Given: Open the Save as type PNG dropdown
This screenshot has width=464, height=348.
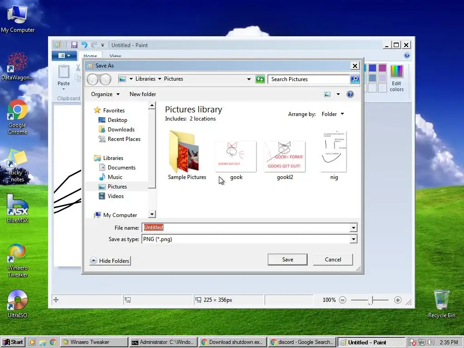Looking at the screenshot, I should pos(250,239).
